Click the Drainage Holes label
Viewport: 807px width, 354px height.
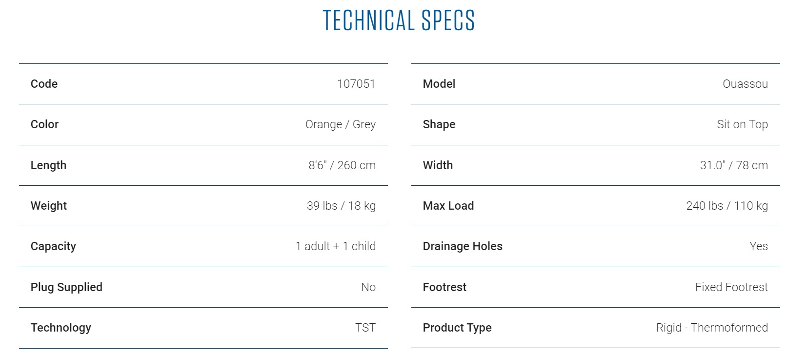coord(463,246)
